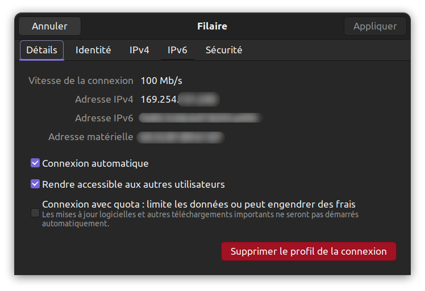Click the Filaire dialog title
The height and width of the screenshot is (291, 425).
coord(213,26)
